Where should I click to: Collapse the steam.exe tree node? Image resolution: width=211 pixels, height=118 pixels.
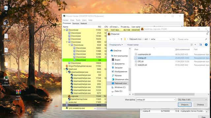coord(64,69)
